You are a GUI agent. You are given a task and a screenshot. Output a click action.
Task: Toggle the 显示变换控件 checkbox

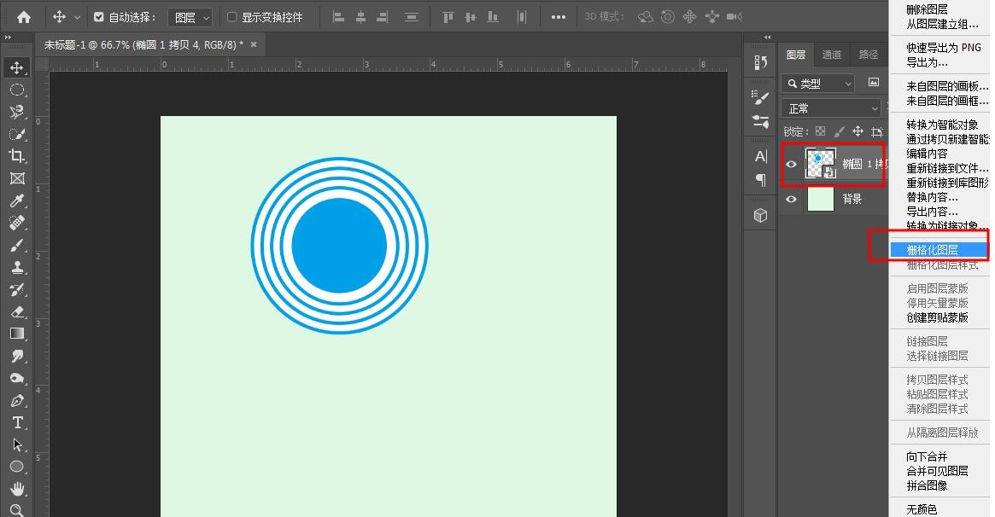tap(232, 15)
